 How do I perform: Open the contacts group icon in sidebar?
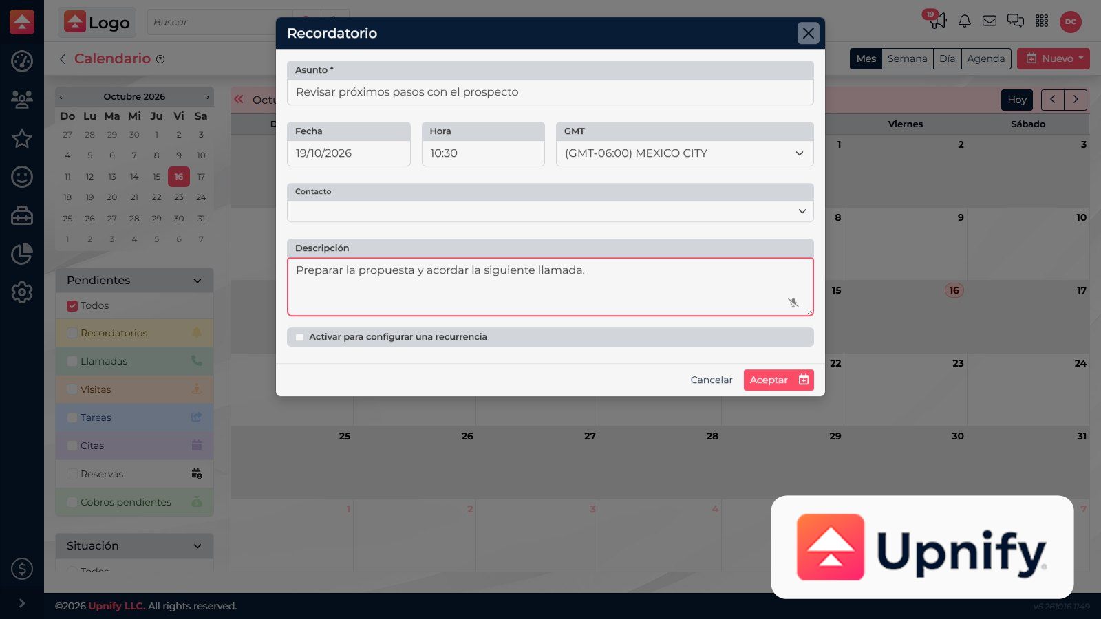pyautogui.click(x=22, y=100)
